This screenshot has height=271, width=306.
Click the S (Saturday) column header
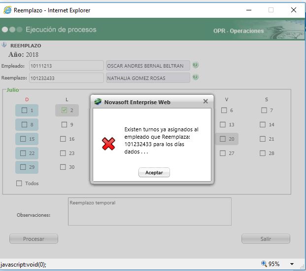click(x=267, y=100)
